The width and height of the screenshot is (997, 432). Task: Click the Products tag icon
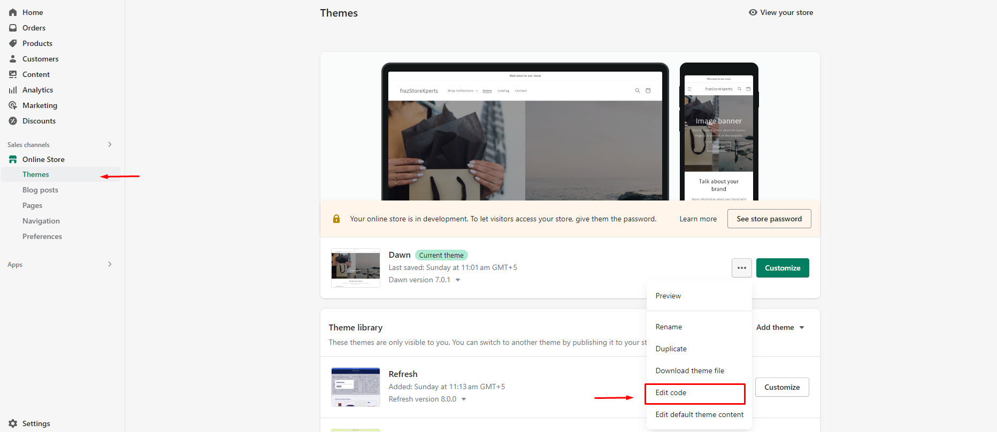[13, 43]
